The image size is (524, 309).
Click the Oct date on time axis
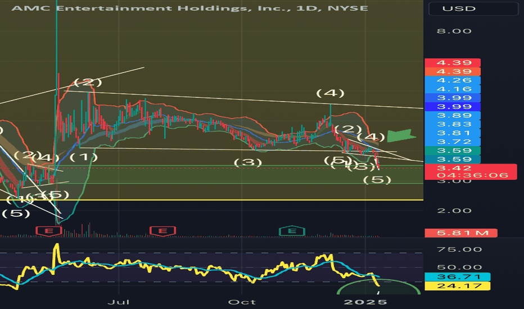242,302
